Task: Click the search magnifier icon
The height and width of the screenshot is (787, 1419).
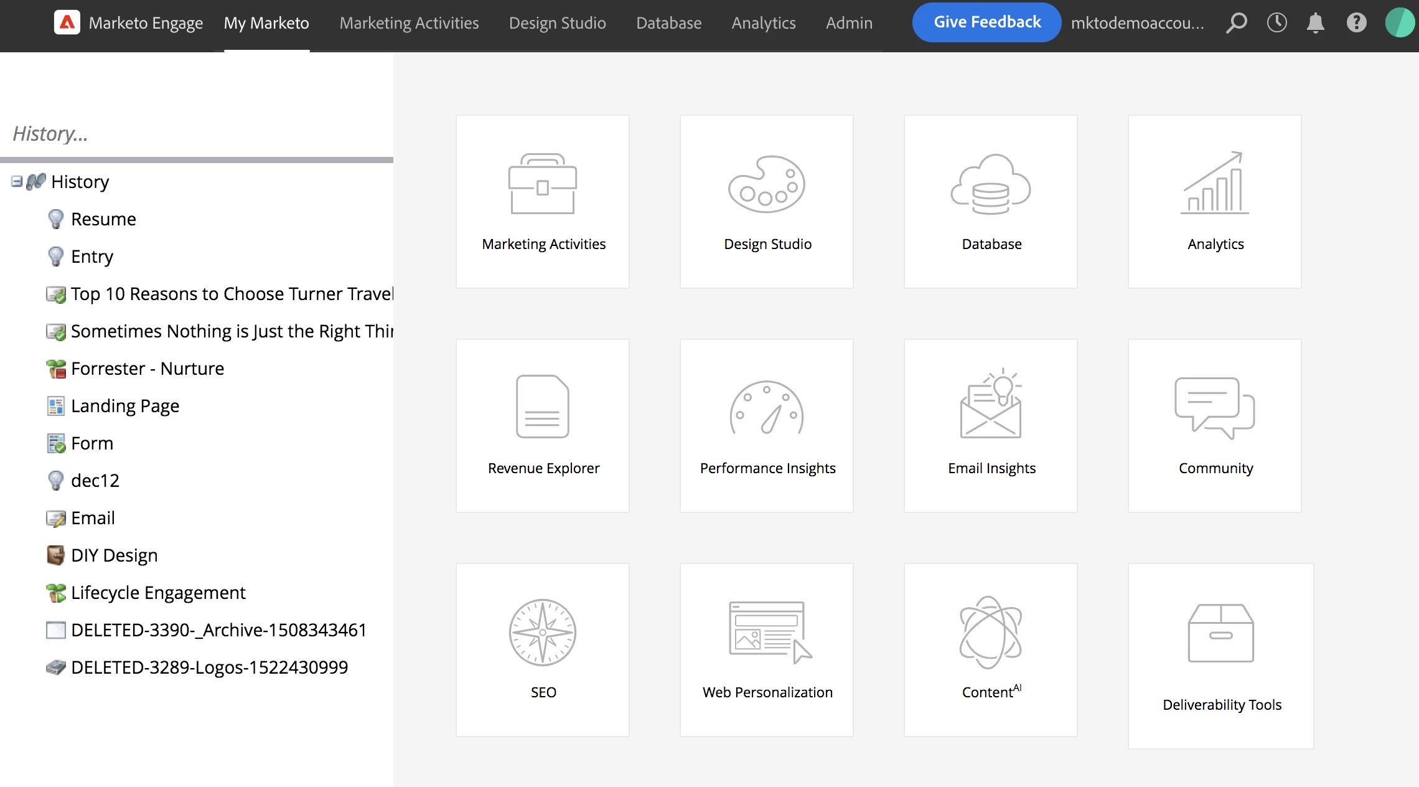Action: point(1237,23)
